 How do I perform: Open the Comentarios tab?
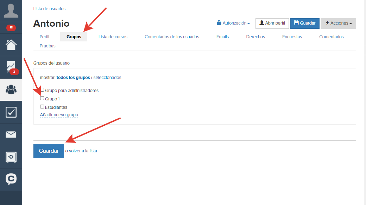pyautogui.click(x=331, y=37)
